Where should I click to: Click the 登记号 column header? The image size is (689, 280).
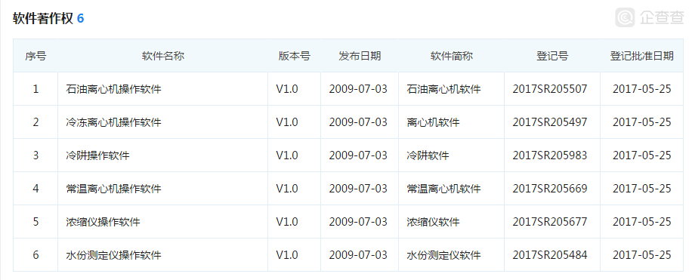552,56
